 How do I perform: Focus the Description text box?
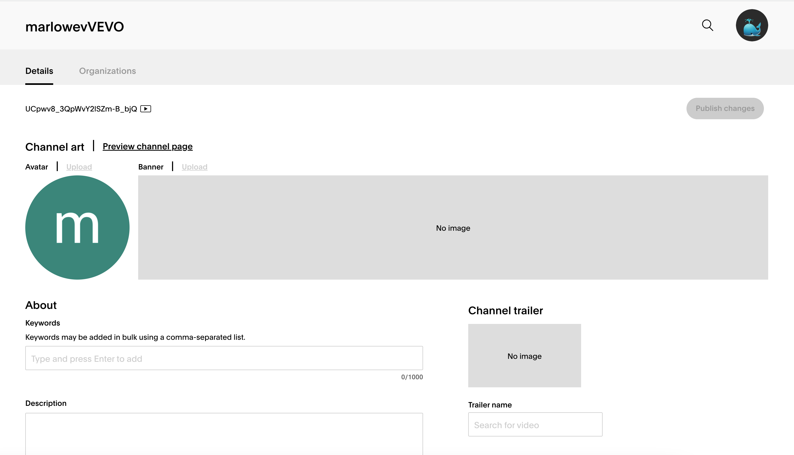pos(224,434)
